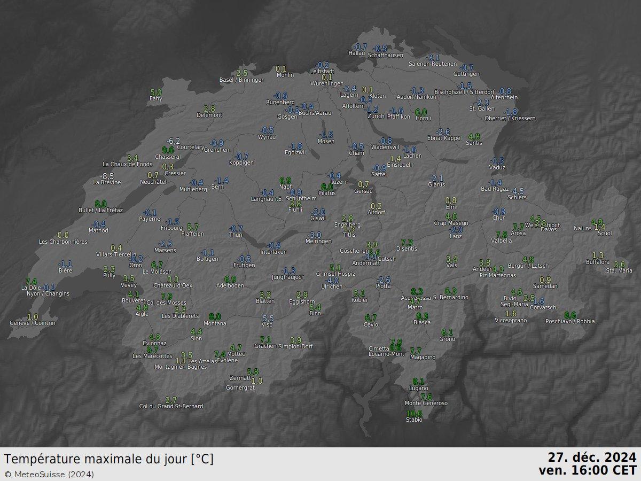Click the Luzern station label
Screen dimensions: 641x481
click(339, 182)
